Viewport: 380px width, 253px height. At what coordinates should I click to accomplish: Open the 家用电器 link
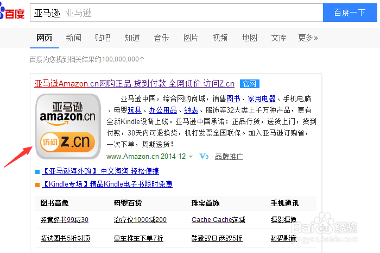tap(262, 98)
